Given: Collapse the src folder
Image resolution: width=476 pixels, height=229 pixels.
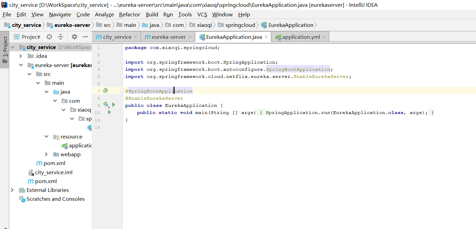Looking at the screenshot, I should (29, 74).
